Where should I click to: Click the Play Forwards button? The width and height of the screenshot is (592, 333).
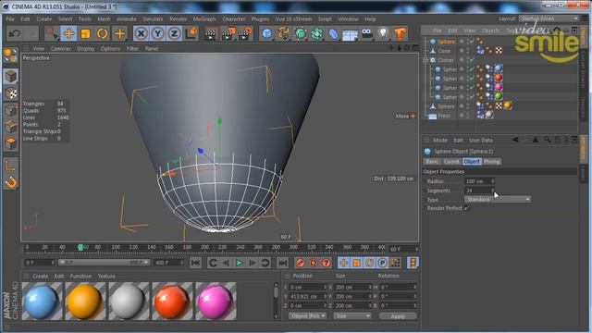(x=239, y=263)
